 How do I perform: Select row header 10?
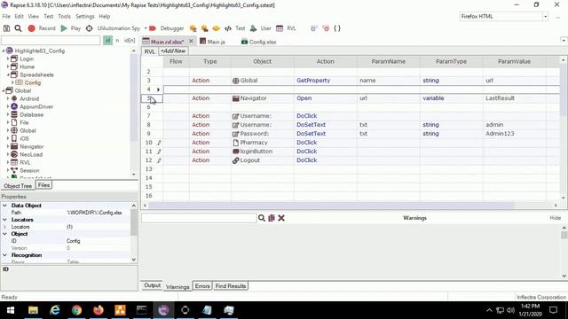point(149,143)
